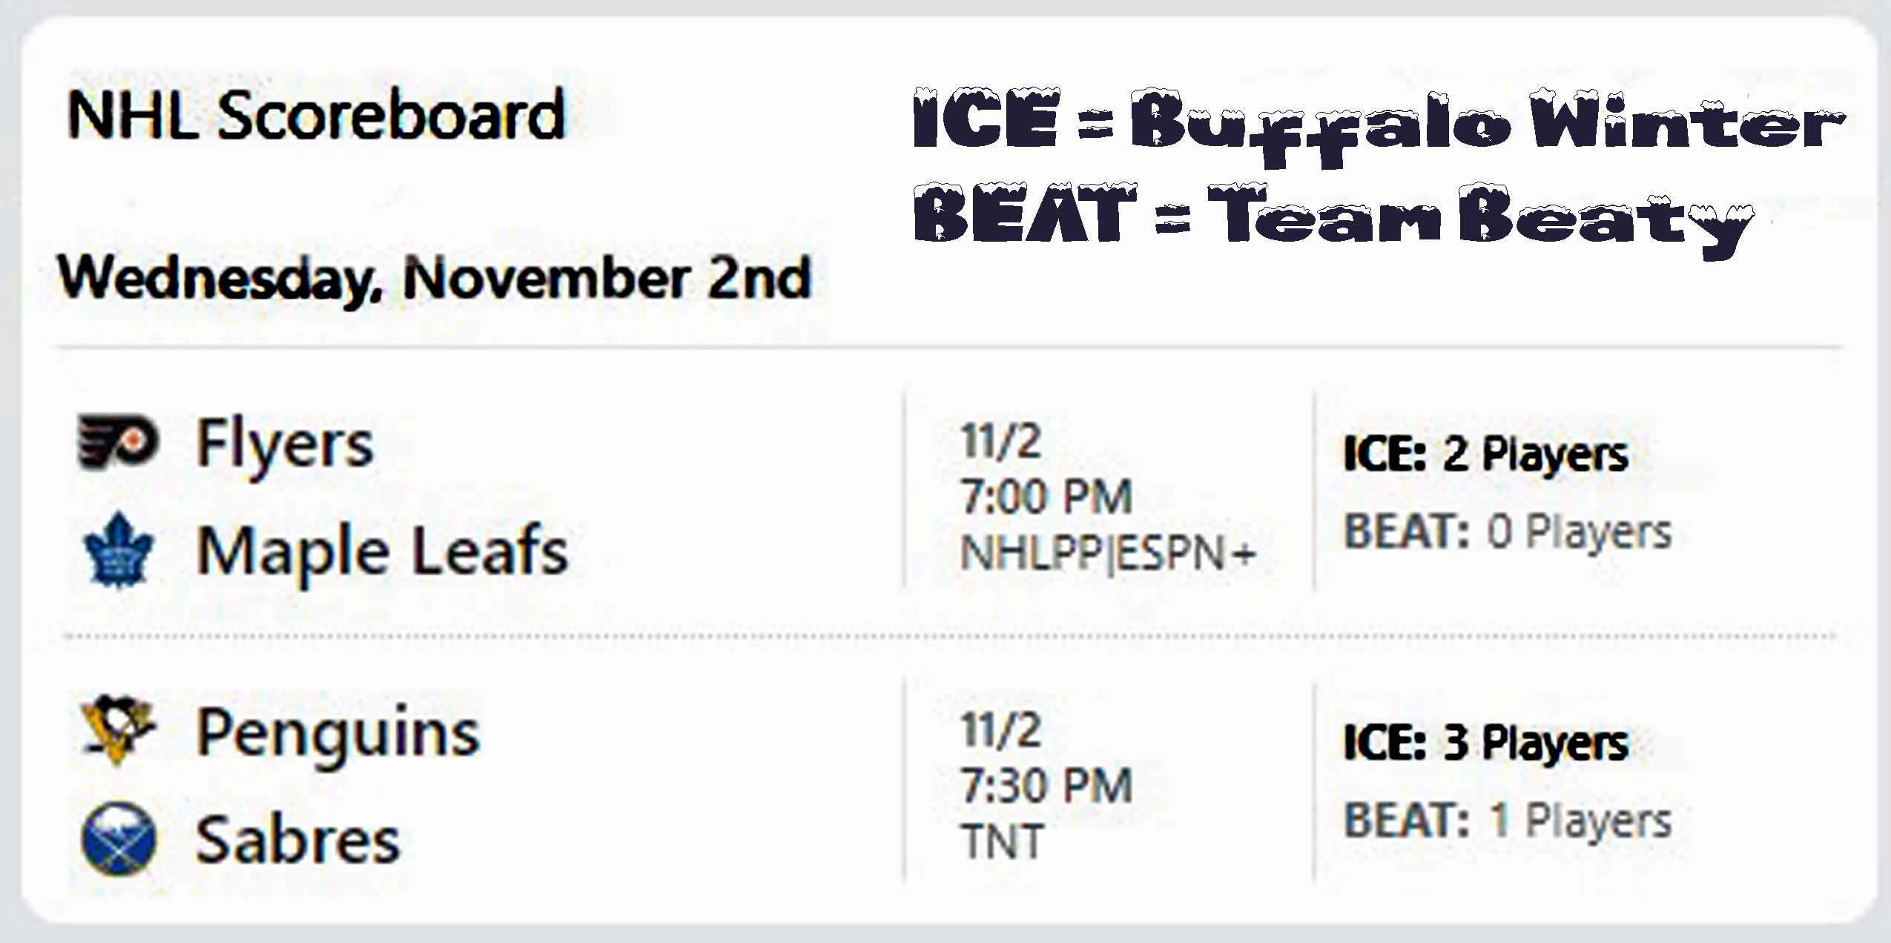Click ICE: 3 Players for Penguins game
The height and width of the screenshot is (943, 1891).
1485,742
